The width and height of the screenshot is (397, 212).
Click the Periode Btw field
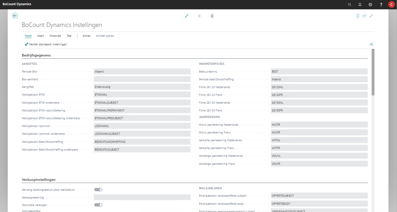(x=142, y=72)
